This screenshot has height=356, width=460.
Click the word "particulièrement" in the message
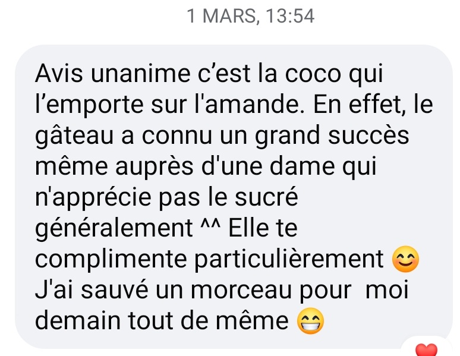coord(289,260)
